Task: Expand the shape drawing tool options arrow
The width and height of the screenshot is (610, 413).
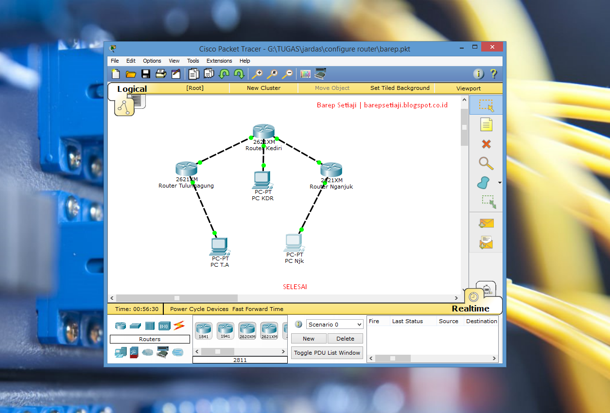Action: [499, 183]
